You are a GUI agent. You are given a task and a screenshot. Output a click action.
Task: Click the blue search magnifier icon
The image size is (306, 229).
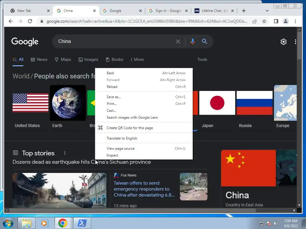pos(204,41)
